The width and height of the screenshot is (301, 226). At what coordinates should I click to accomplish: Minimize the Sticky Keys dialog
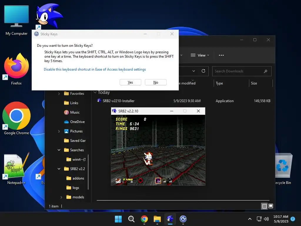tap(145, 34)
